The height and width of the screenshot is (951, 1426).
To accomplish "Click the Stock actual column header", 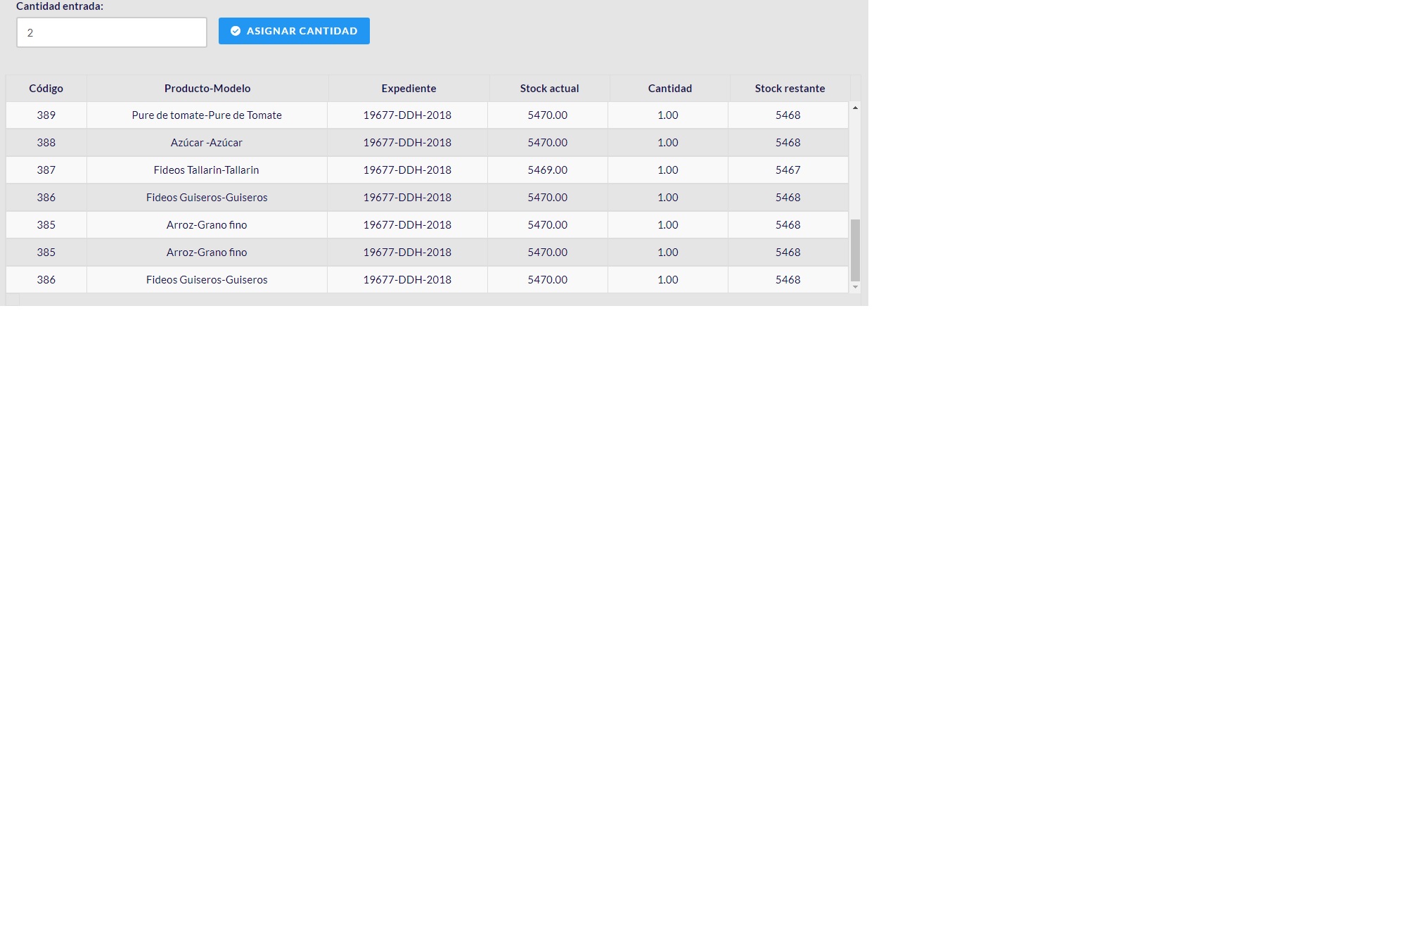I will (x=549, y=89).
